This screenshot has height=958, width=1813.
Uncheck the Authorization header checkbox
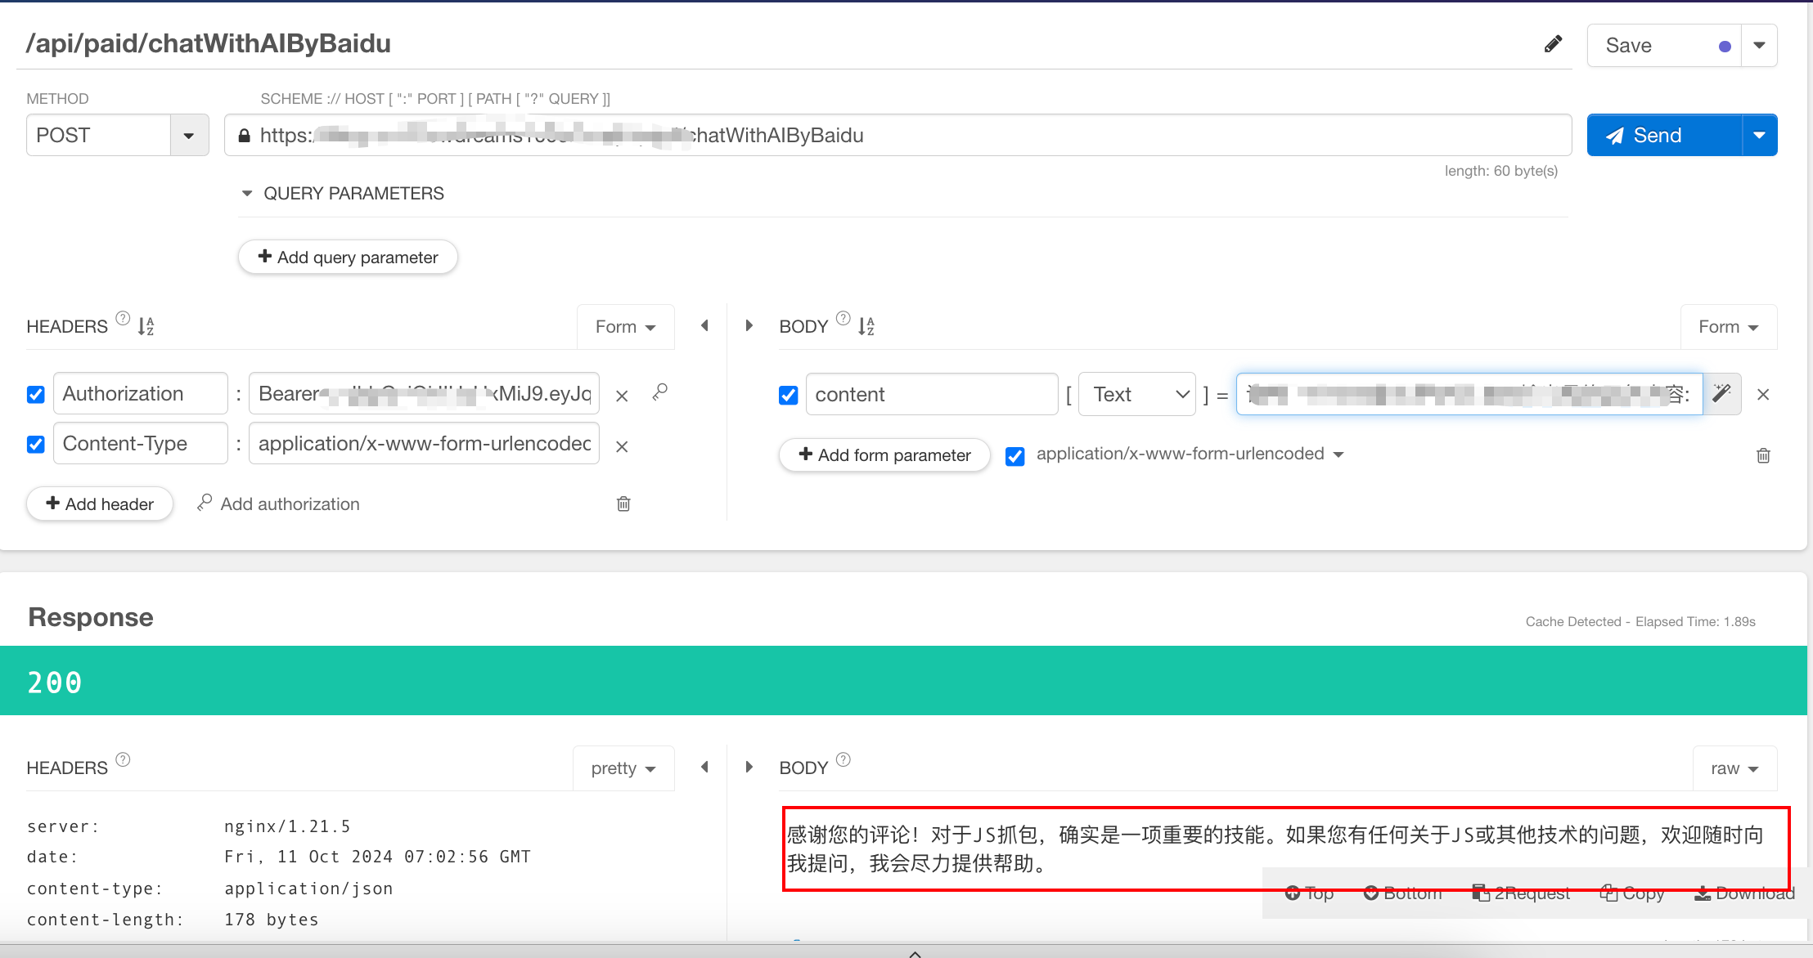coord(36,395)
